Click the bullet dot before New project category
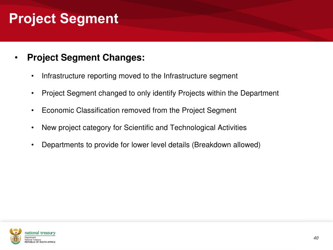Image resolution: width=333 pixels, height=250 pixels. point(33,128)
